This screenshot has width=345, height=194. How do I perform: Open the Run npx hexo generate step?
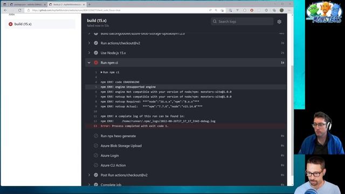click(118, 136)
